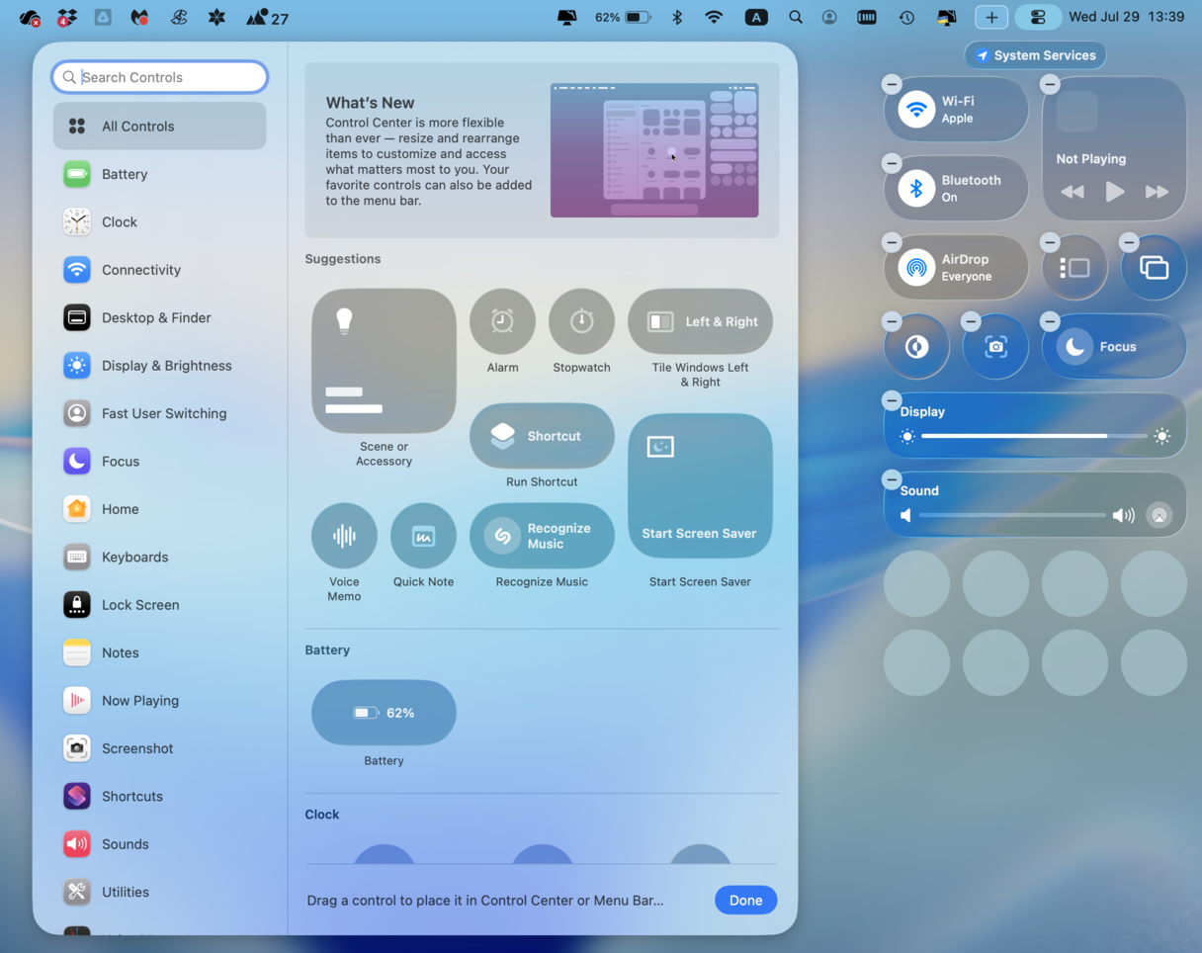Click the Display brightness slider
Viewport: 1202px width, 953px height.
click(x=1034, y=436)
